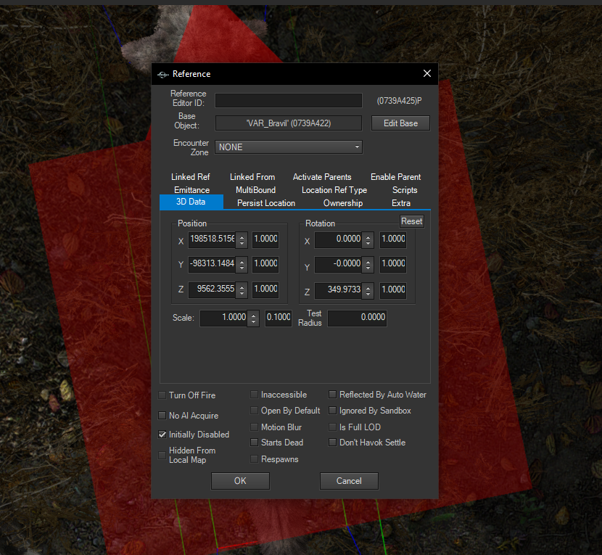Enable Ignored By Sandbox checkbox
The height and width of the screenshot is (555, 602).
(x=332, y=411)
